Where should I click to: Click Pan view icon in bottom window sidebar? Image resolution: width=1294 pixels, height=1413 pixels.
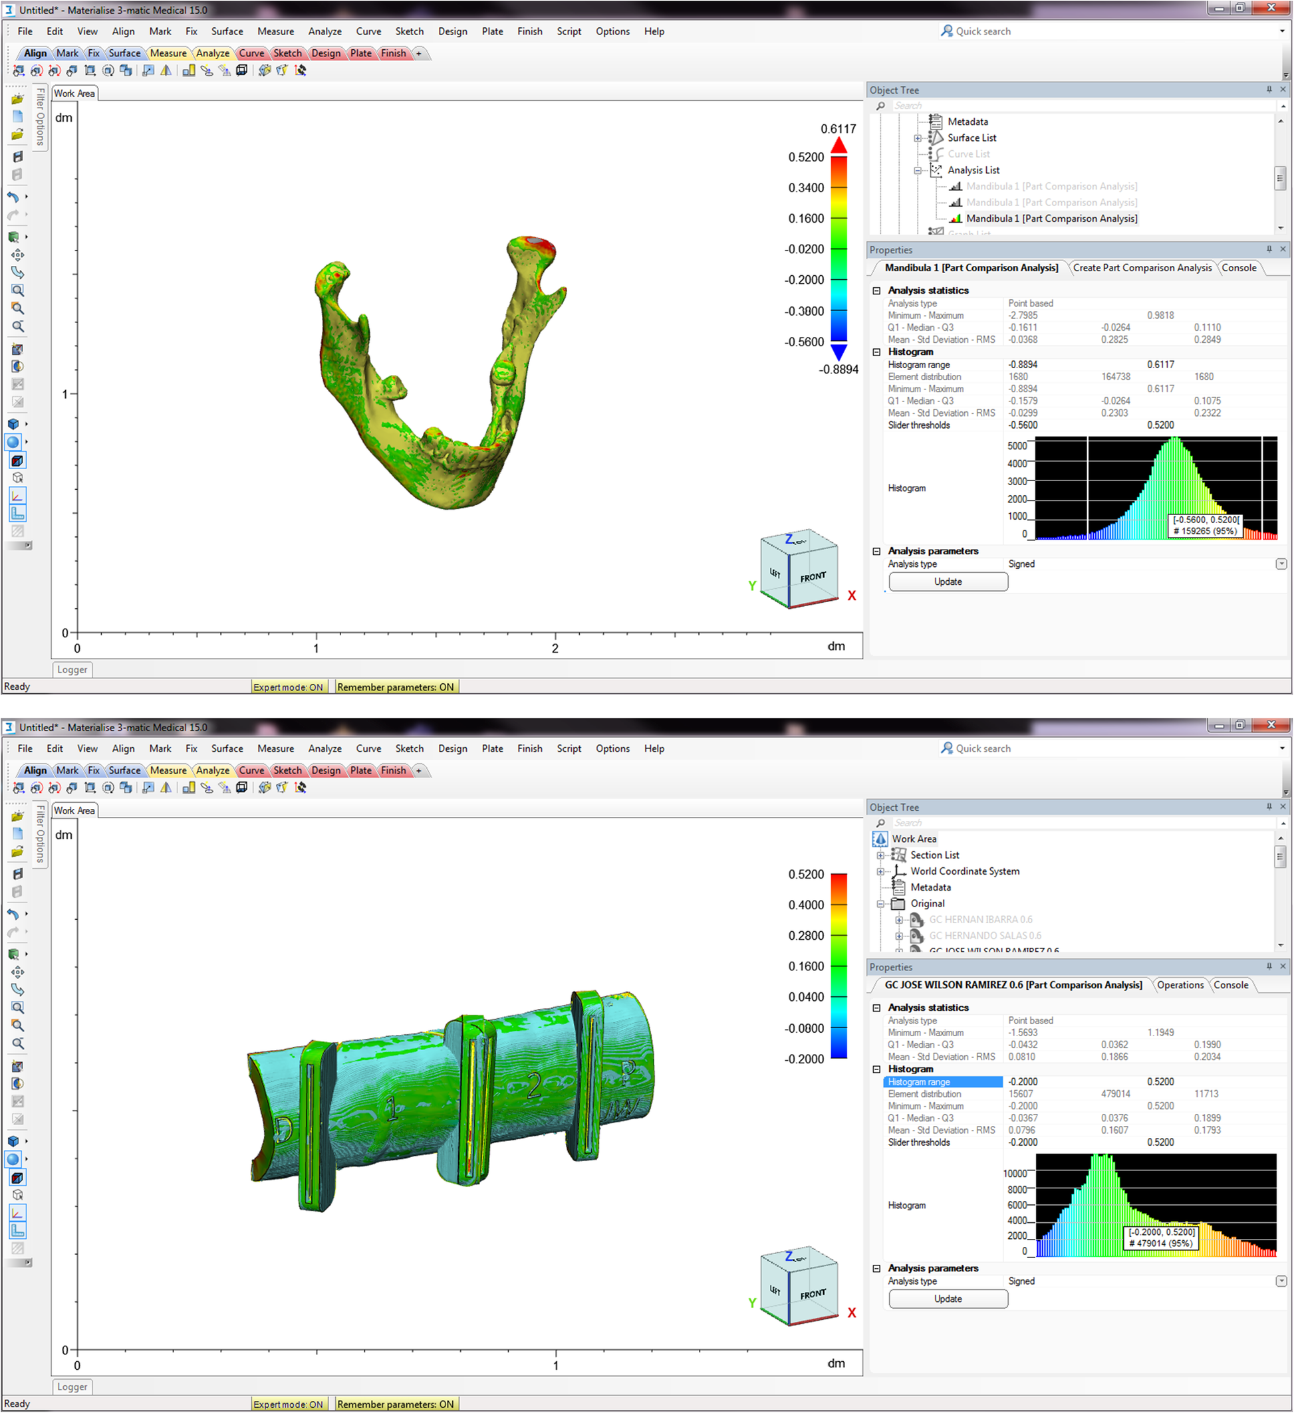pyautogui.click(x=17, y=972)
